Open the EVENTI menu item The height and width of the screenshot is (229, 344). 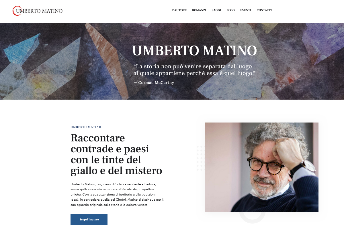pos(246,10)
